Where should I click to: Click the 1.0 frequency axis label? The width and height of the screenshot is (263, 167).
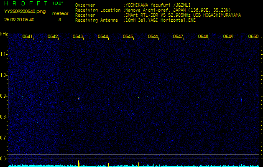(x=3, y=76)
